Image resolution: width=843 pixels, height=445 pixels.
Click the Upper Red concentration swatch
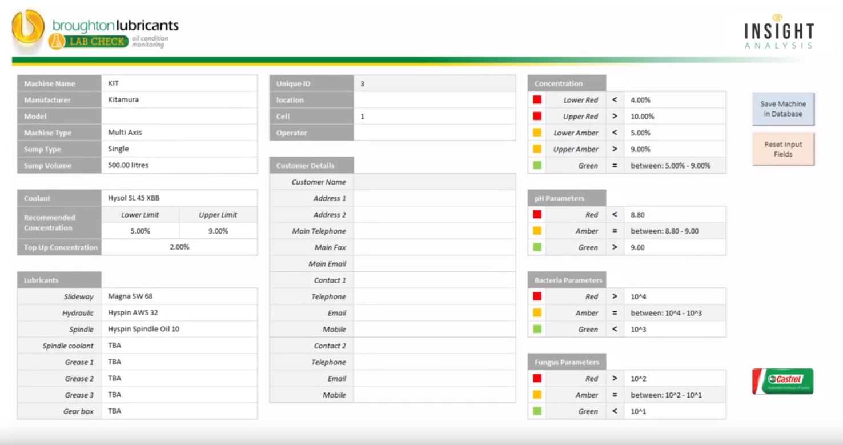(537, 117)
